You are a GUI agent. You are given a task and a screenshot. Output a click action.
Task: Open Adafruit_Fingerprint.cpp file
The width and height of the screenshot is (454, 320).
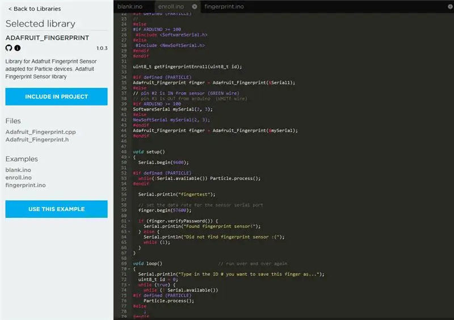click(x=40, y=132)
